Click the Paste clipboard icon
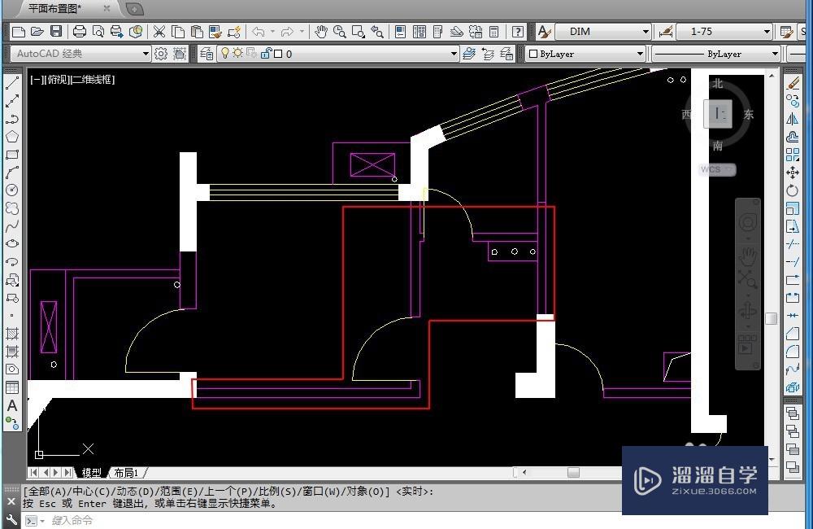This screenshot has height=529, width=813. 197,33
